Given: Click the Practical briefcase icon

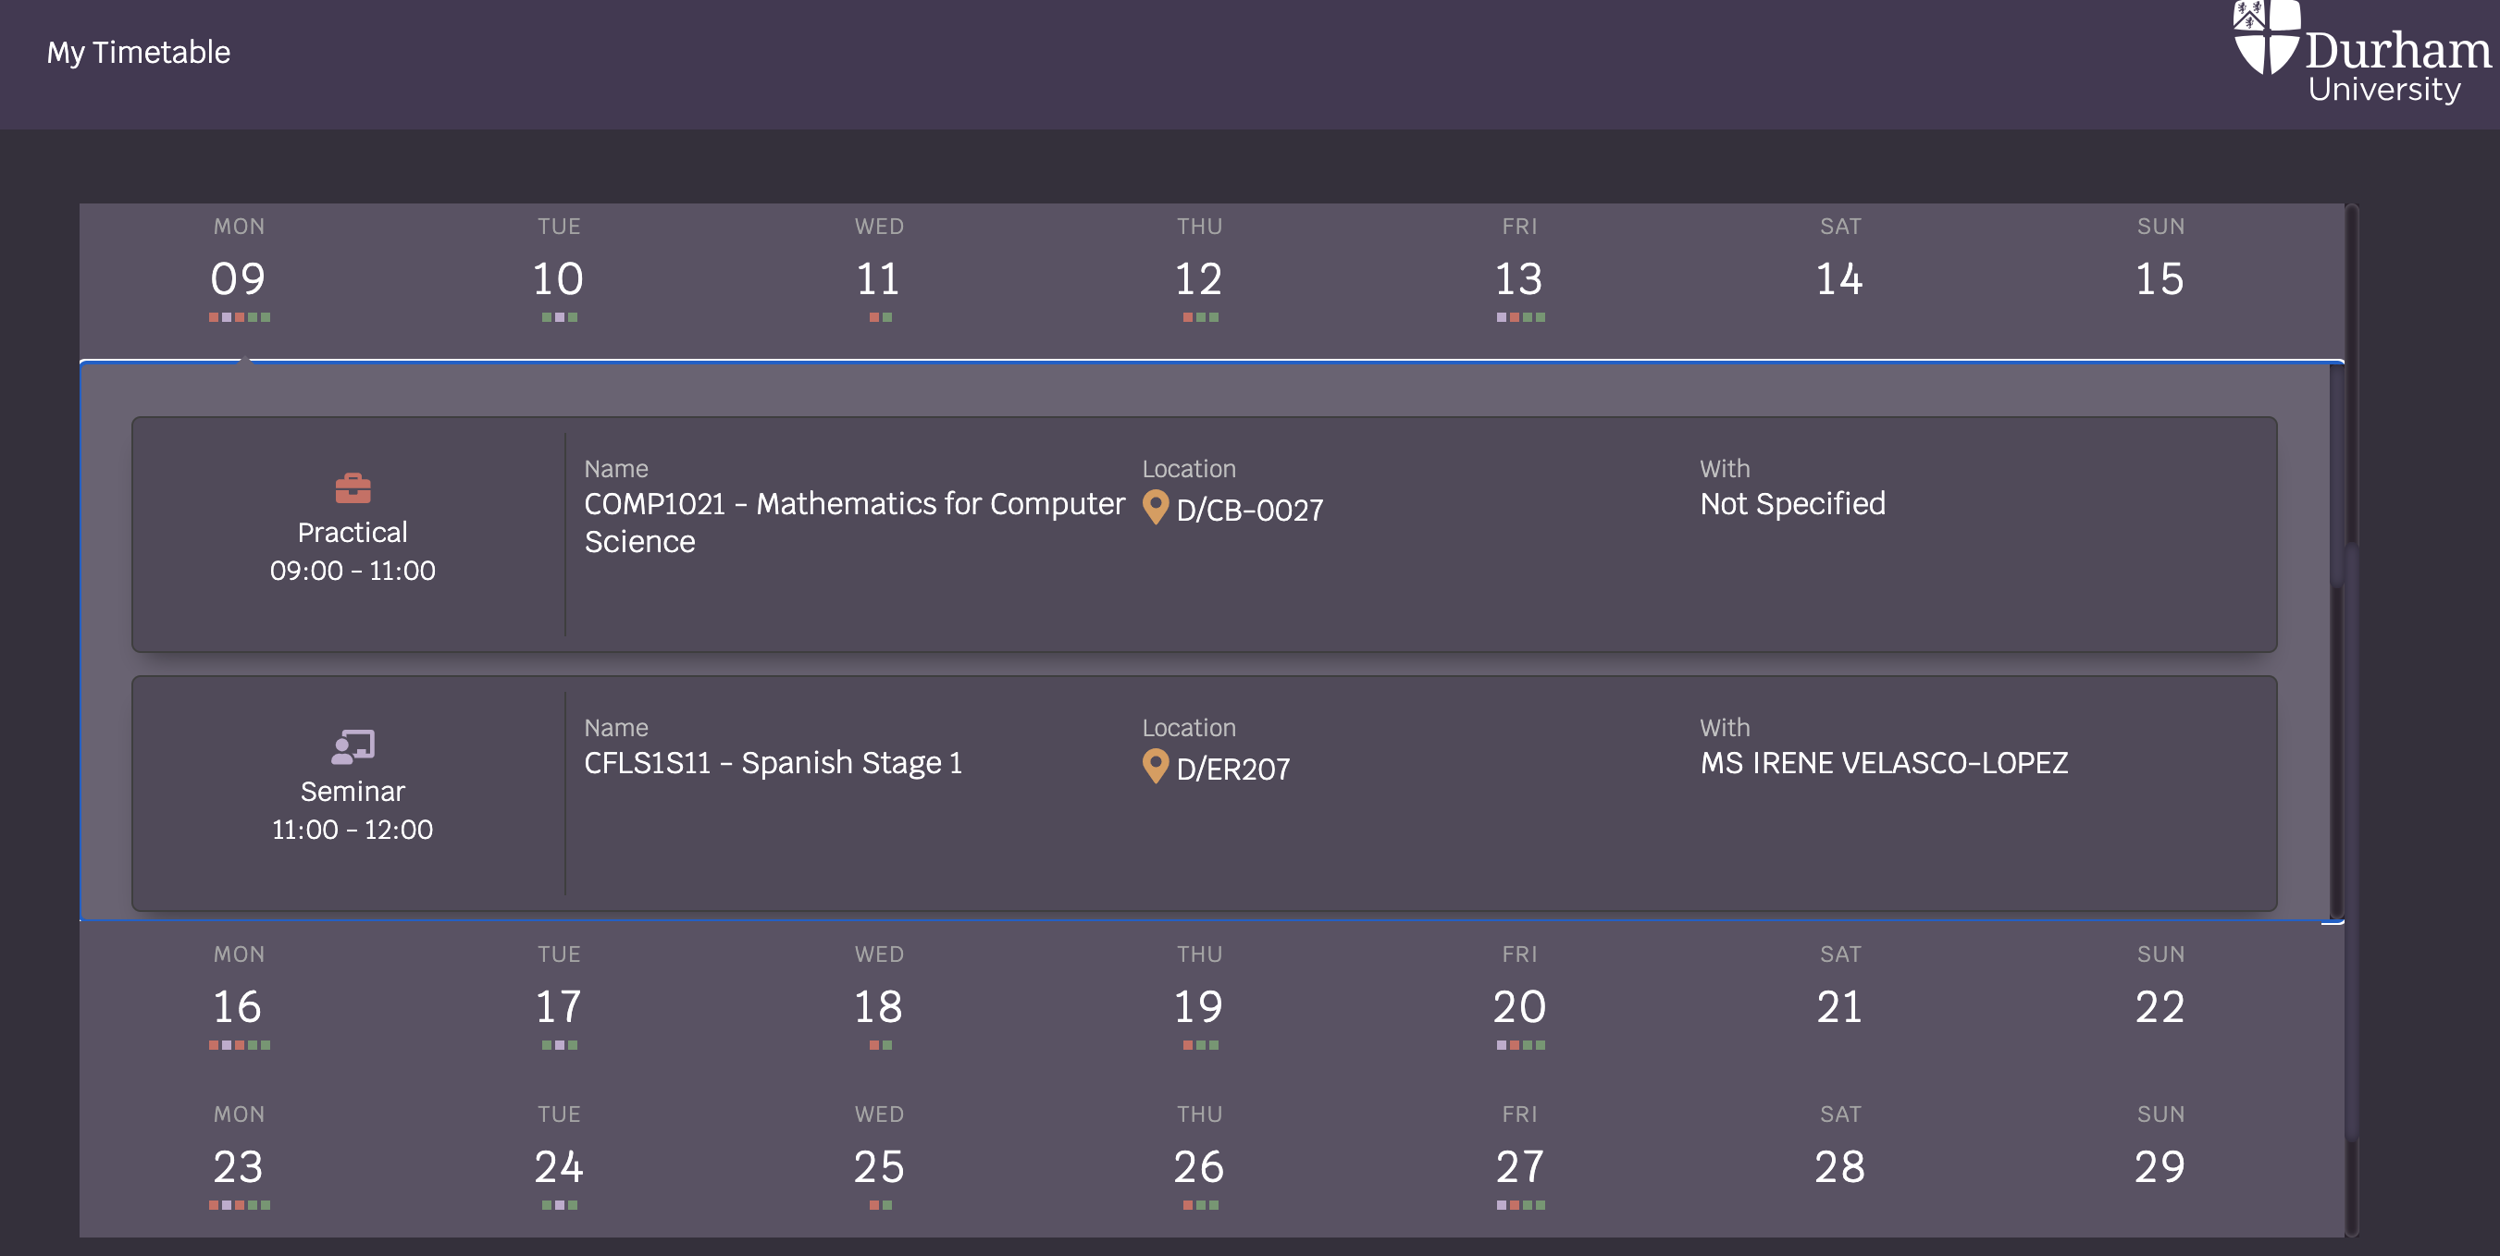Looking at the screenshot, I should tap(353, 487).
